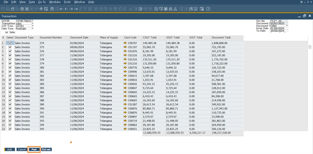Expand the GSTIN dropdown

click(32, 21)
